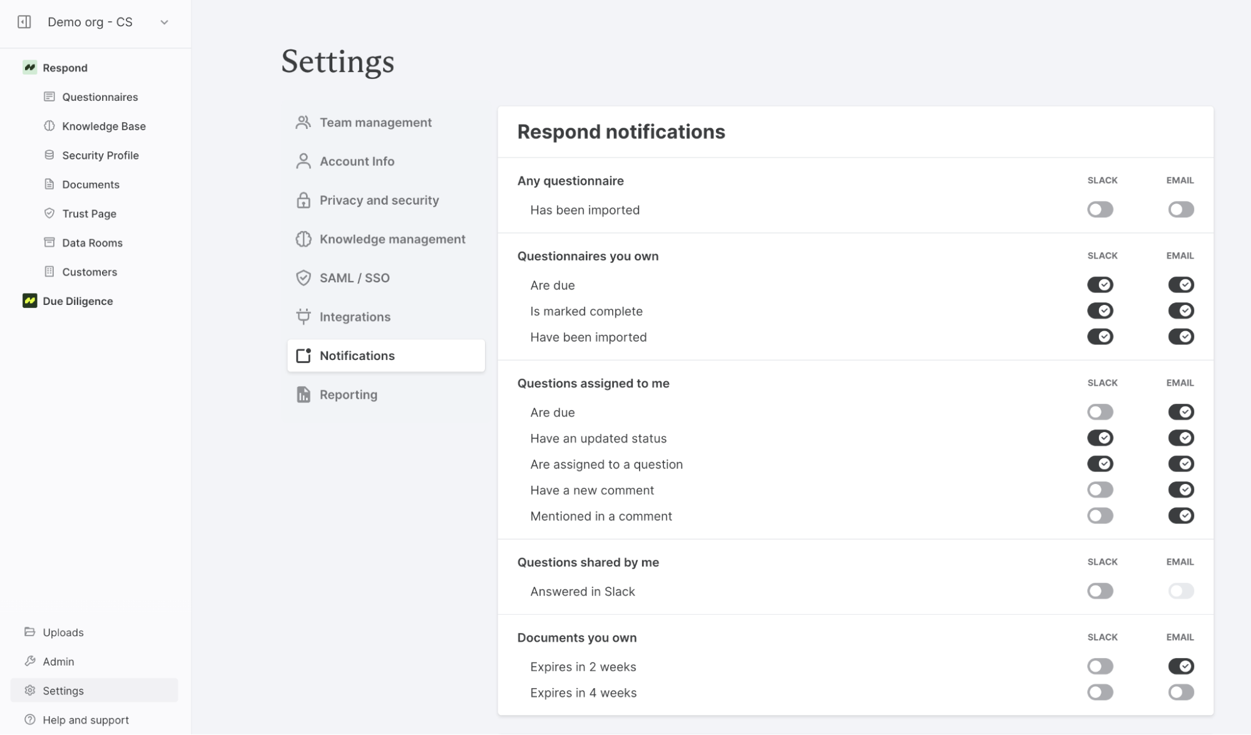Click the Trust Page shield icon
Screen dimensions: 1251x735
49,213
